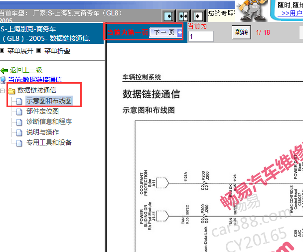Click page icon beside 部件定位图

pyautogui.click(x=19, y=112)
